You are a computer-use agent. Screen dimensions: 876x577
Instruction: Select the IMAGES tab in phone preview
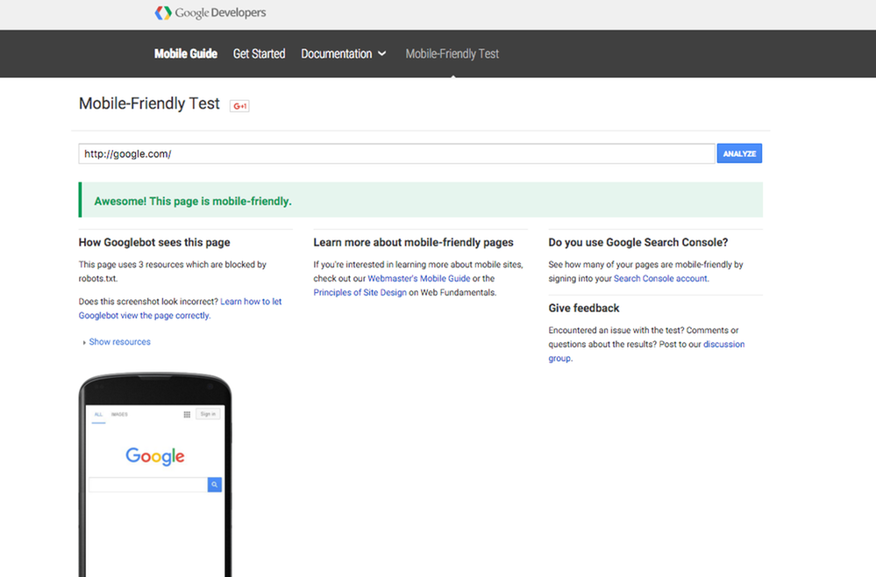[119, 414]
